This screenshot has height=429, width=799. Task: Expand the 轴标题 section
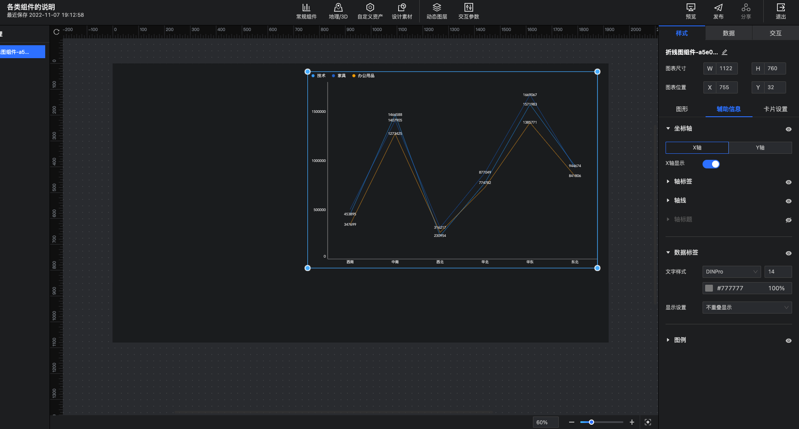click(668, 219)
